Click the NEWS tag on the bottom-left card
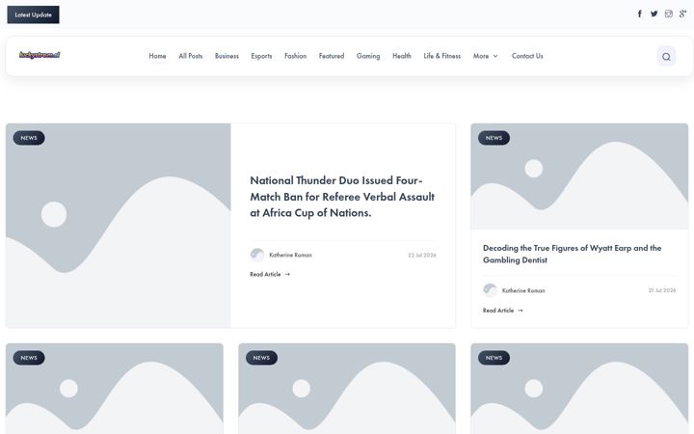The height and width of the screenshot is (434, 694). 29,358
